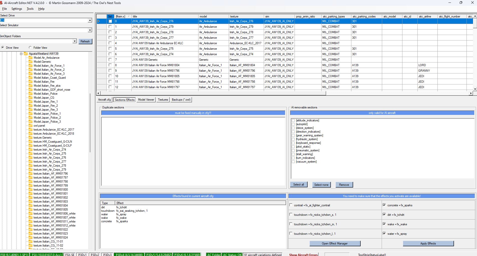Click the folder icon of Model.Air_Ambulance

[31, 58]
